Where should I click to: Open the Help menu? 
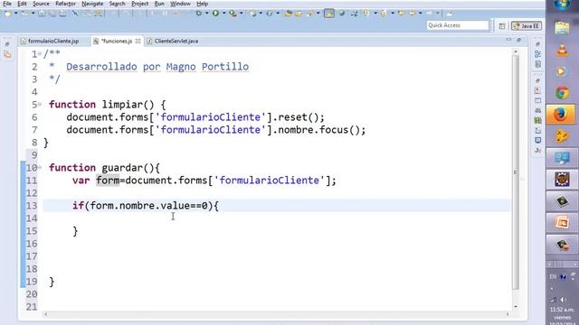tap(202, 4)
